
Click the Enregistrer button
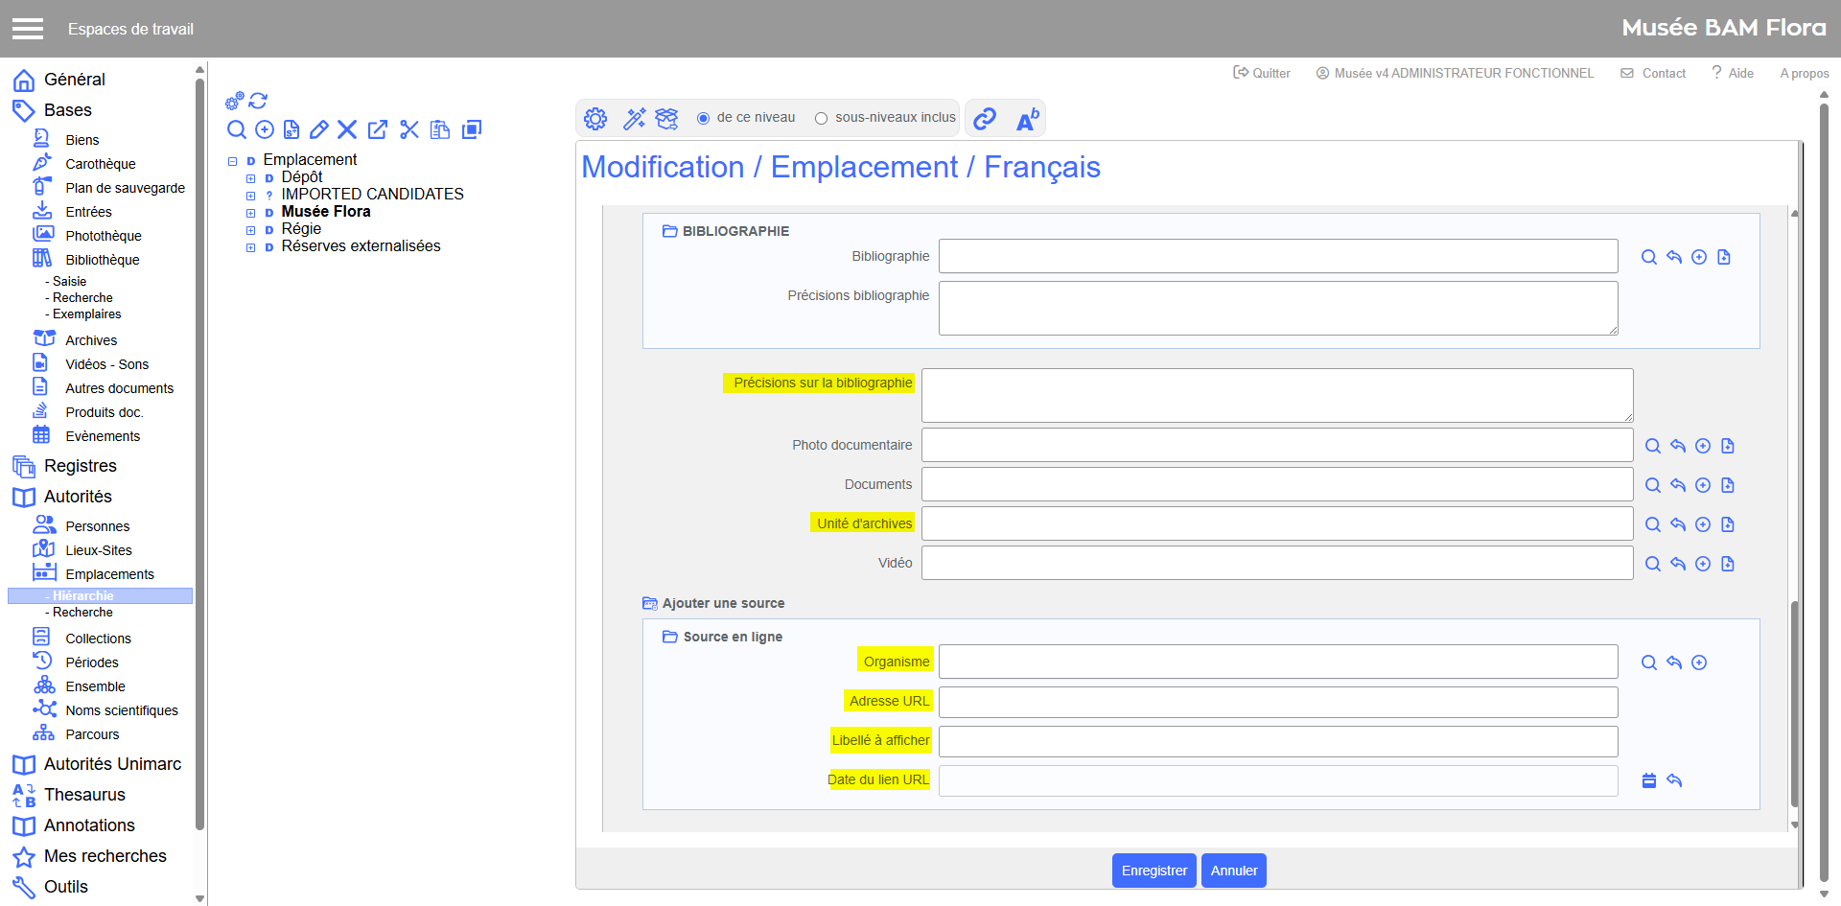pyautogui.click(x=1154, y=871)
